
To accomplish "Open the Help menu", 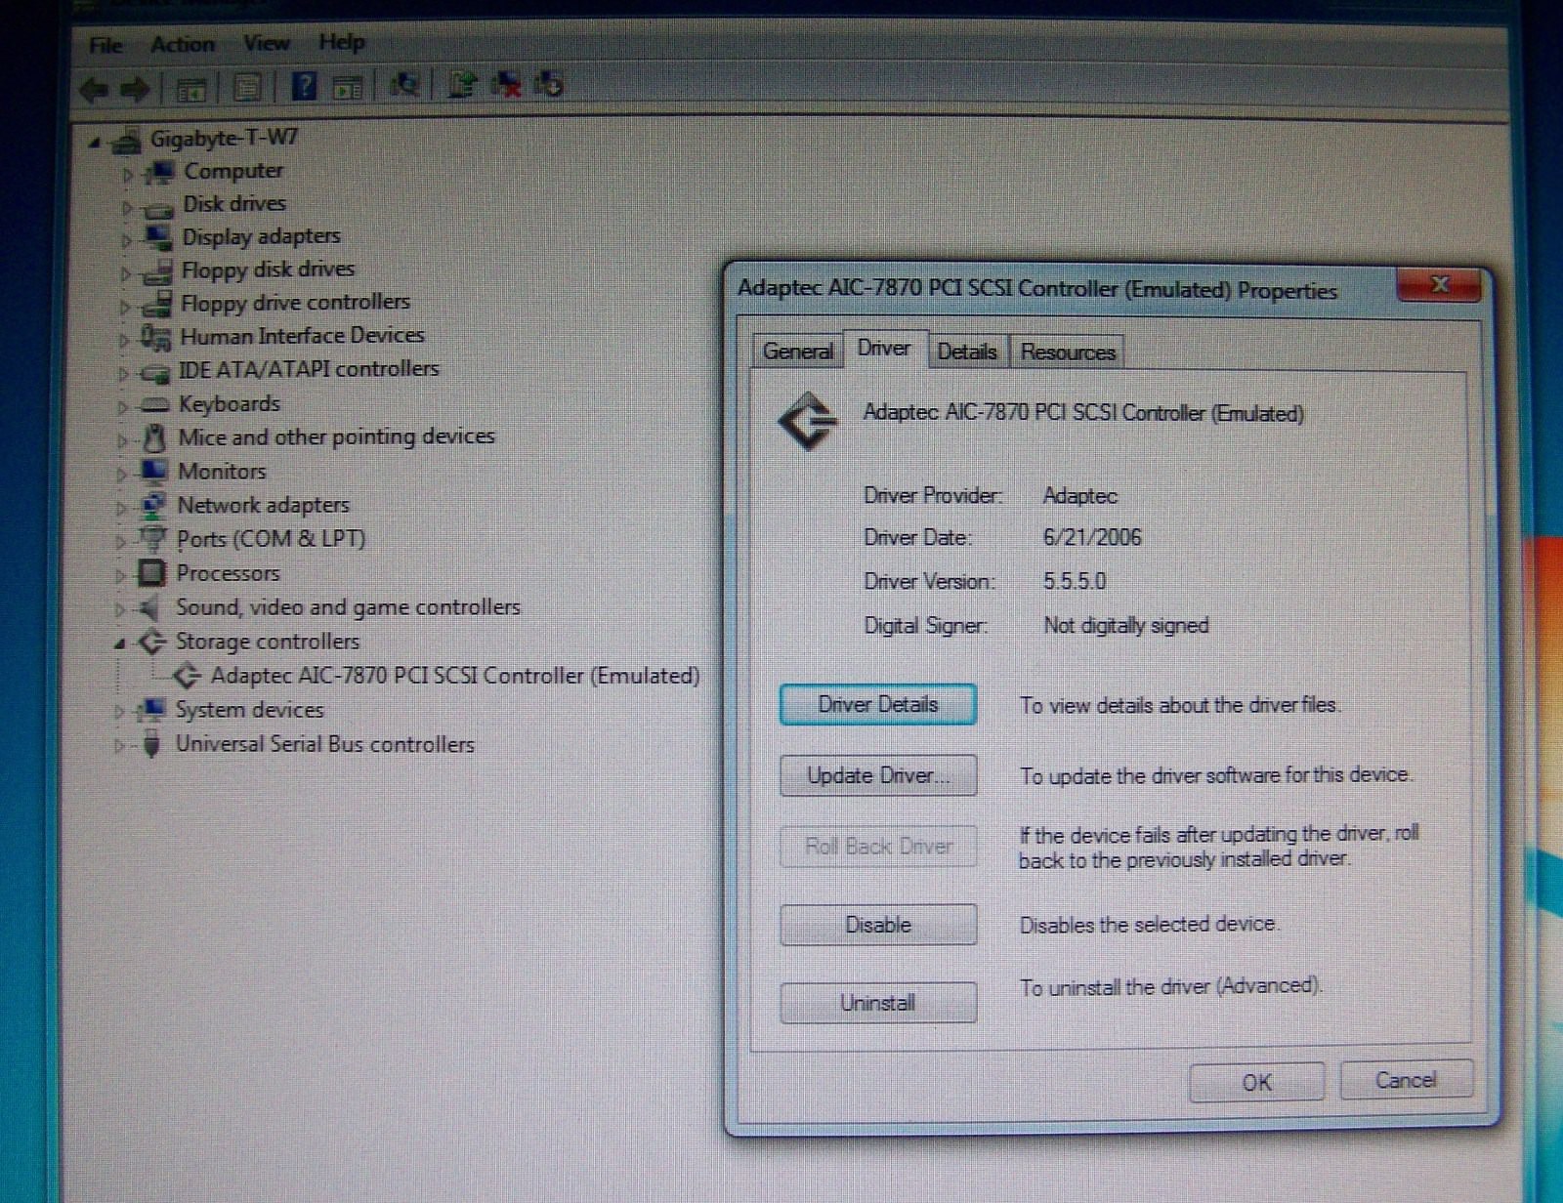I will coord(341,42).
